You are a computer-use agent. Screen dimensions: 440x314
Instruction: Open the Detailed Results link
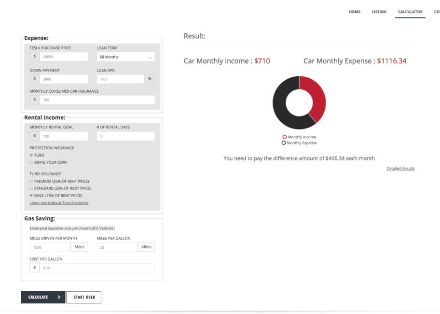[400, 169]
